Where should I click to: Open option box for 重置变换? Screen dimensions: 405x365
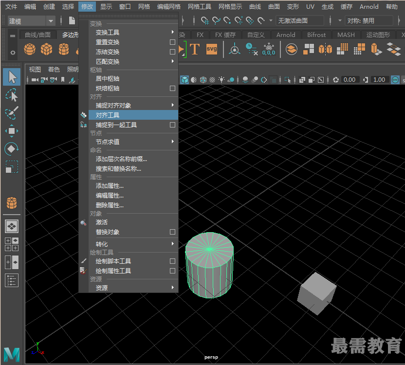pyautogui.click(x=172, y=42)
